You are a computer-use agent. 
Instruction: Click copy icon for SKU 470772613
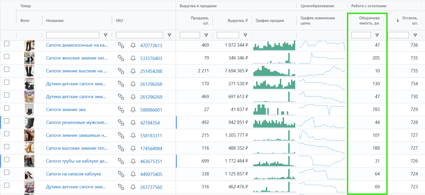coord(121,45)
